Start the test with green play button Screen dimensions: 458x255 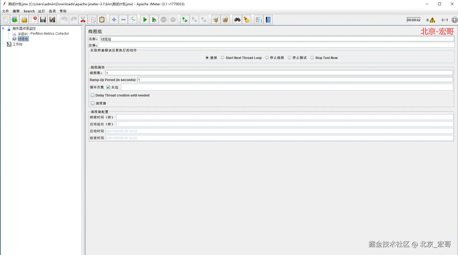coord(145,20)
